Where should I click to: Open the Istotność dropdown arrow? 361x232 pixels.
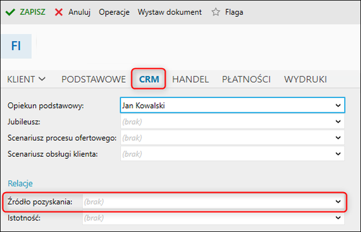coord(338,218)
